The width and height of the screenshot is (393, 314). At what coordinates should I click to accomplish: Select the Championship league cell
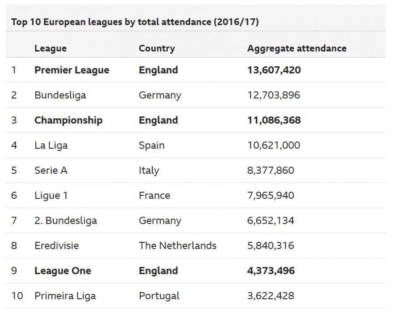[68, 121]
